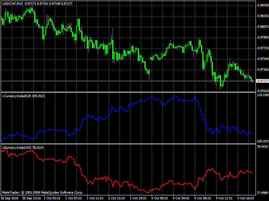Click the 4 Oct 04:15 time label
The width and height of the screenshot is (269, 201).
181,198
